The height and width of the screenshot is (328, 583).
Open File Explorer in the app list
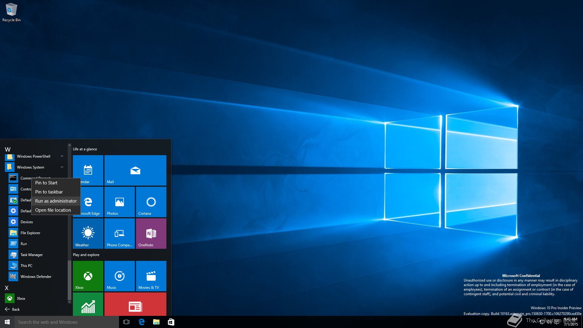(36, 233)
